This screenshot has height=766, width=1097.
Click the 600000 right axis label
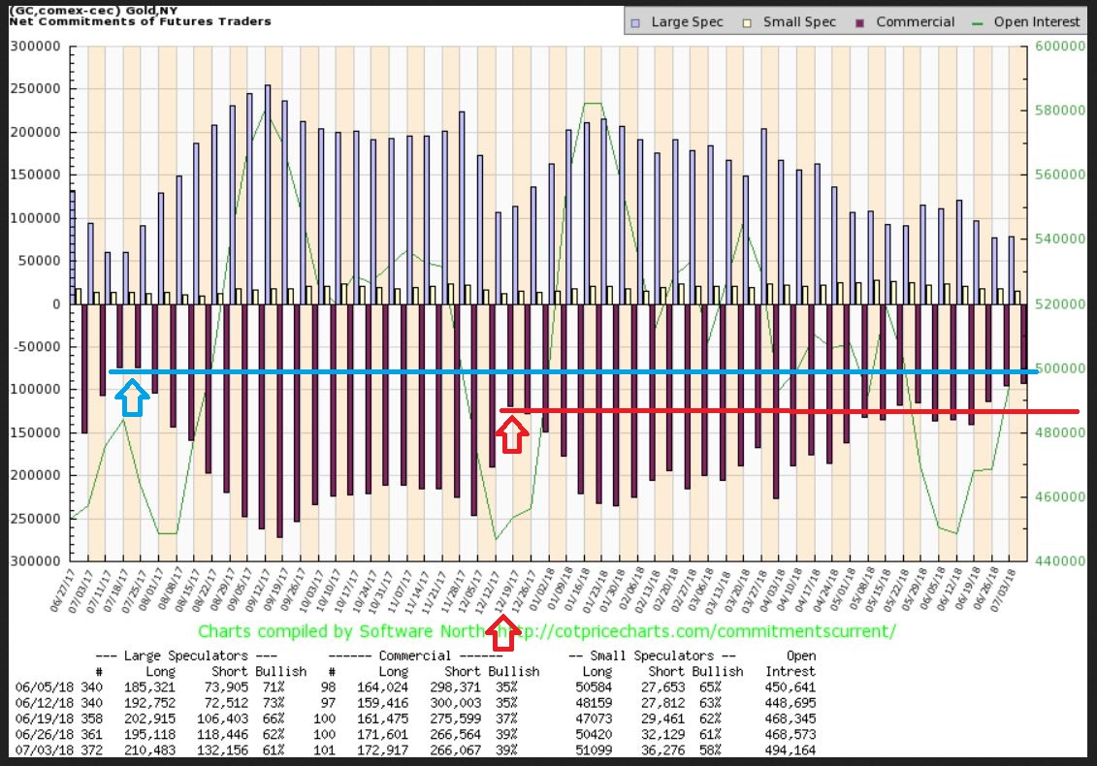pos(1060,47)
